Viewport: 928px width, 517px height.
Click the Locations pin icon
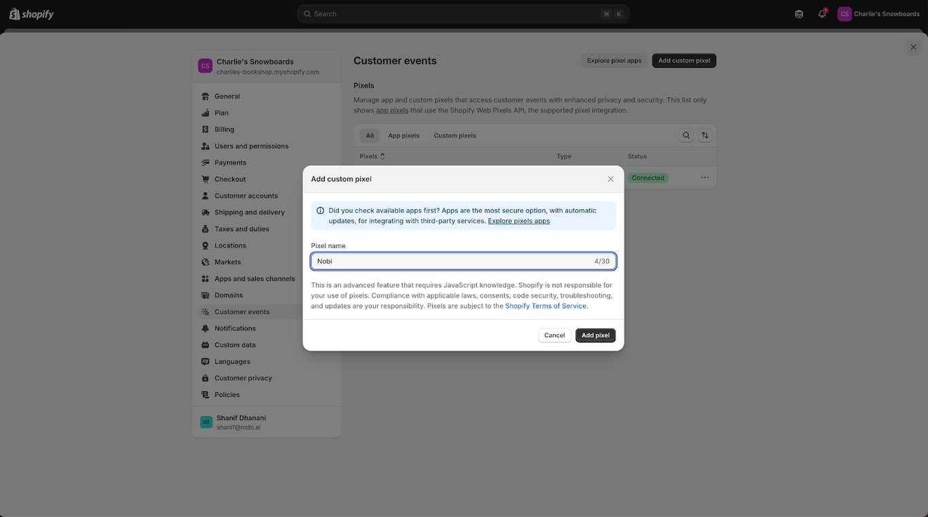click(205, 245)
